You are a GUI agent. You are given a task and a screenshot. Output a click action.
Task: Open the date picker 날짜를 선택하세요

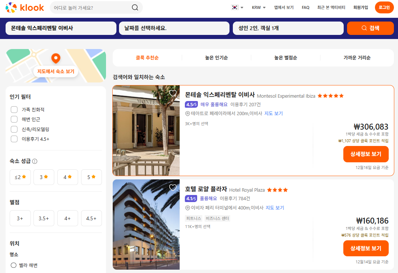(174, 28)
